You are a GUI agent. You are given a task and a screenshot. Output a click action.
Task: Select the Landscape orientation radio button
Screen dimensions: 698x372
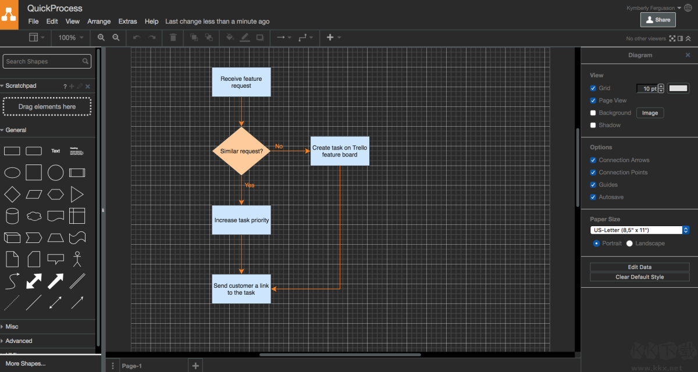[x=629, y=244]
